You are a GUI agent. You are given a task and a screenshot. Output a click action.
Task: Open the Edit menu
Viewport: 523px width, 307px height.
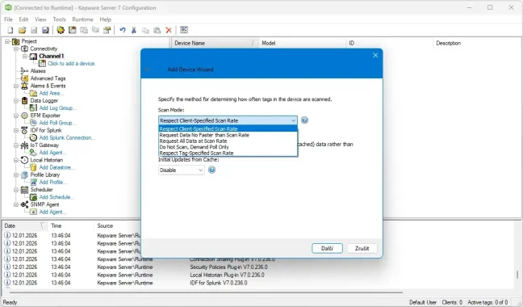click(23, 19)
